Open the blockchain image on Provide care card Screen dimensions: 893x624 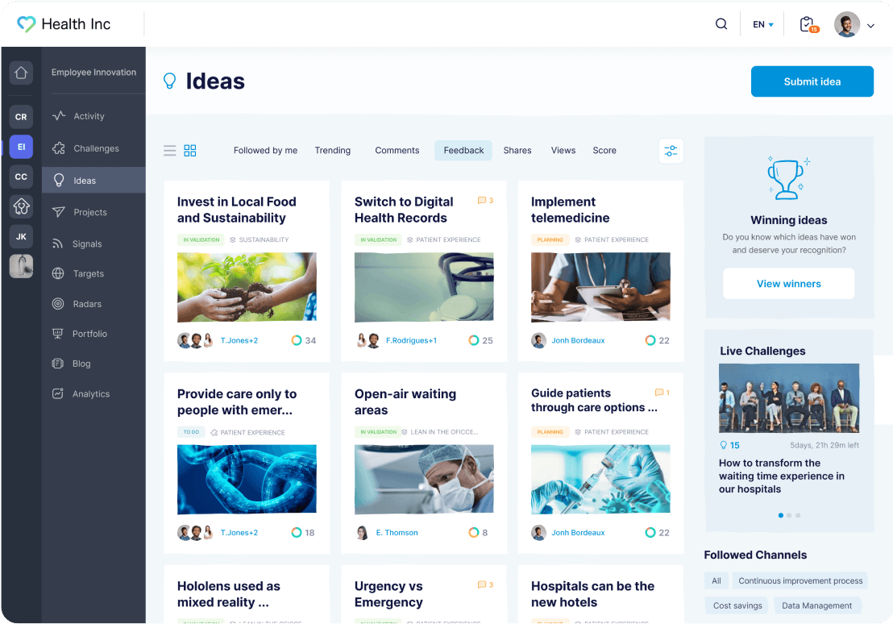pos(247,479)
